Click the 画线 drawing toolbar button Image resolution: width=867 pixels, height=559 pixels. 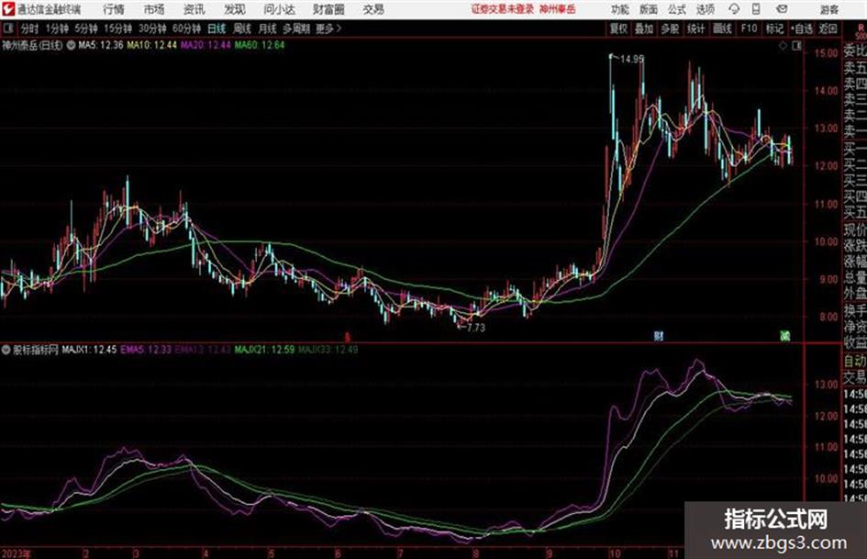pos(722,28)
